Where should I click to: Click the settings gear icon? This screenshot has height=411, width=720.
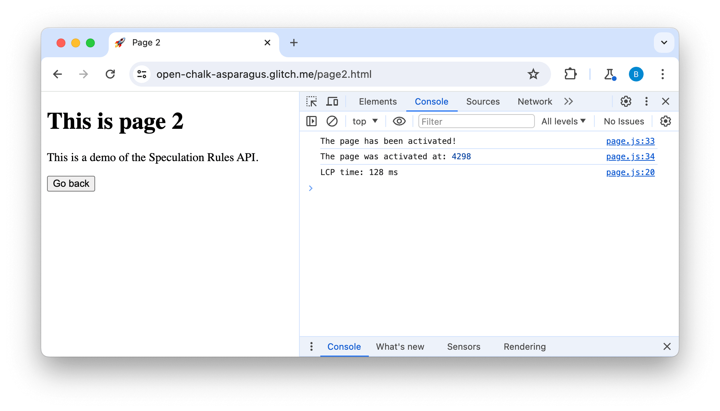626,101
